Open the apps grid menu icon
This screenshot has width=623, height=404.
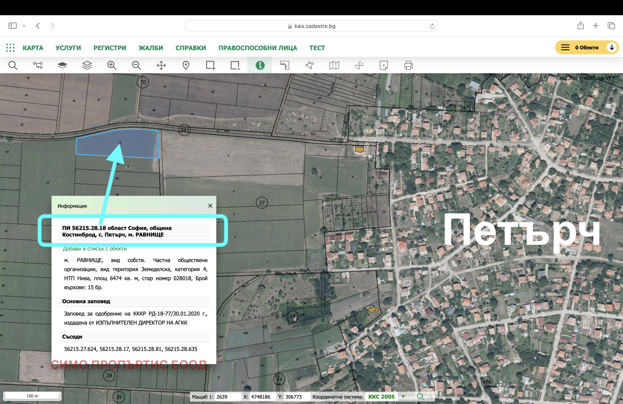point(11,48)
